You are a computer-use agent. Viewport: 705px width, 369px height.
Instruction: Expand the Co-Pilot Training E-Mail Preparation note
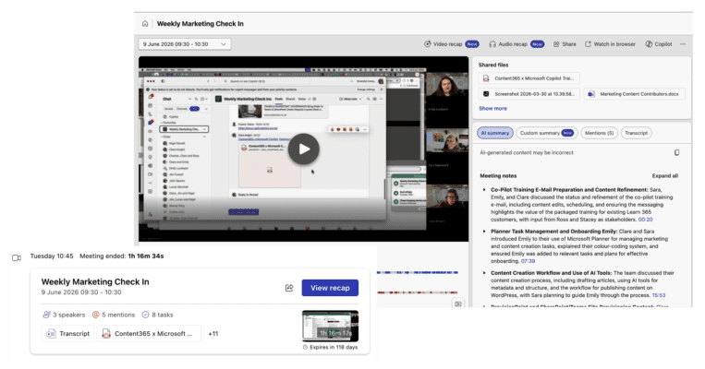(484, 190)
